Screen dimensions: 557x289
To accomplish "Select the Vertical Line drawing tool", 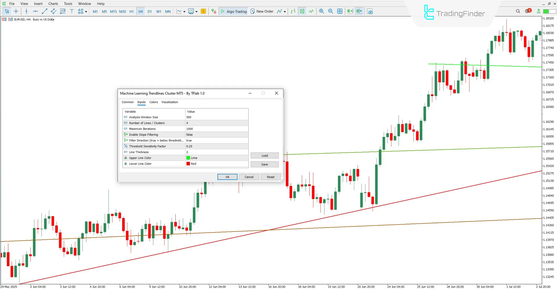I will click(26, 11).
